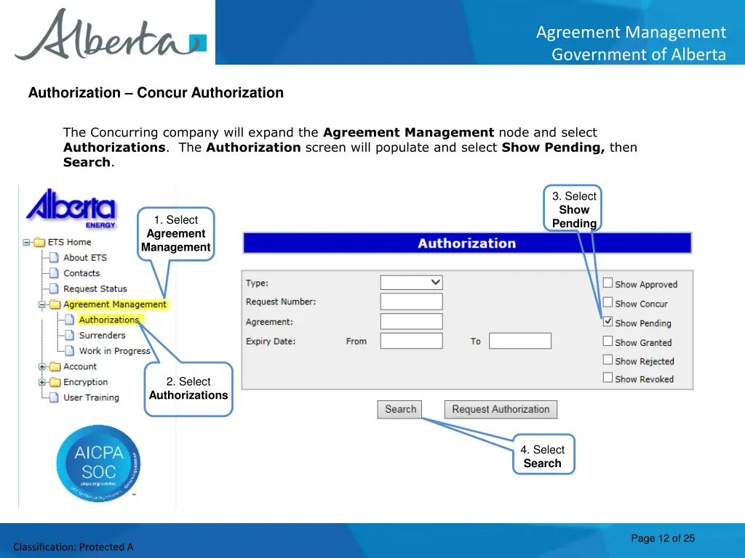Click the 'Authorization – Concur Authorization' heading
This screenshot has width=745, height=558.
[x=156, y=92]
